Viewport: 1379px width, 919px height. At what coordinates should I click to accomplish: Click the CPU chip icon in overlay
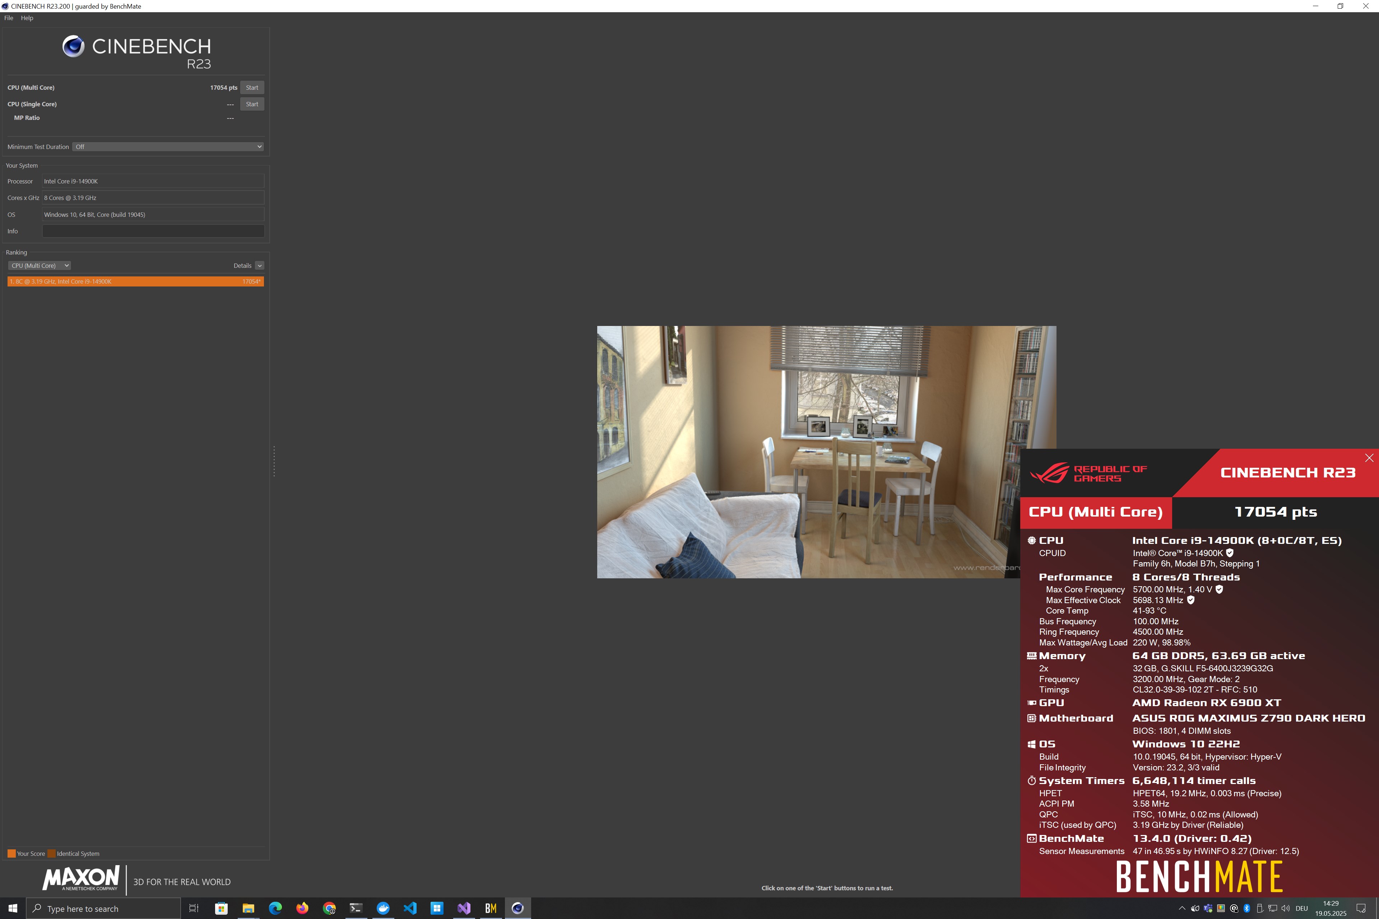[x=1031, y=540]
